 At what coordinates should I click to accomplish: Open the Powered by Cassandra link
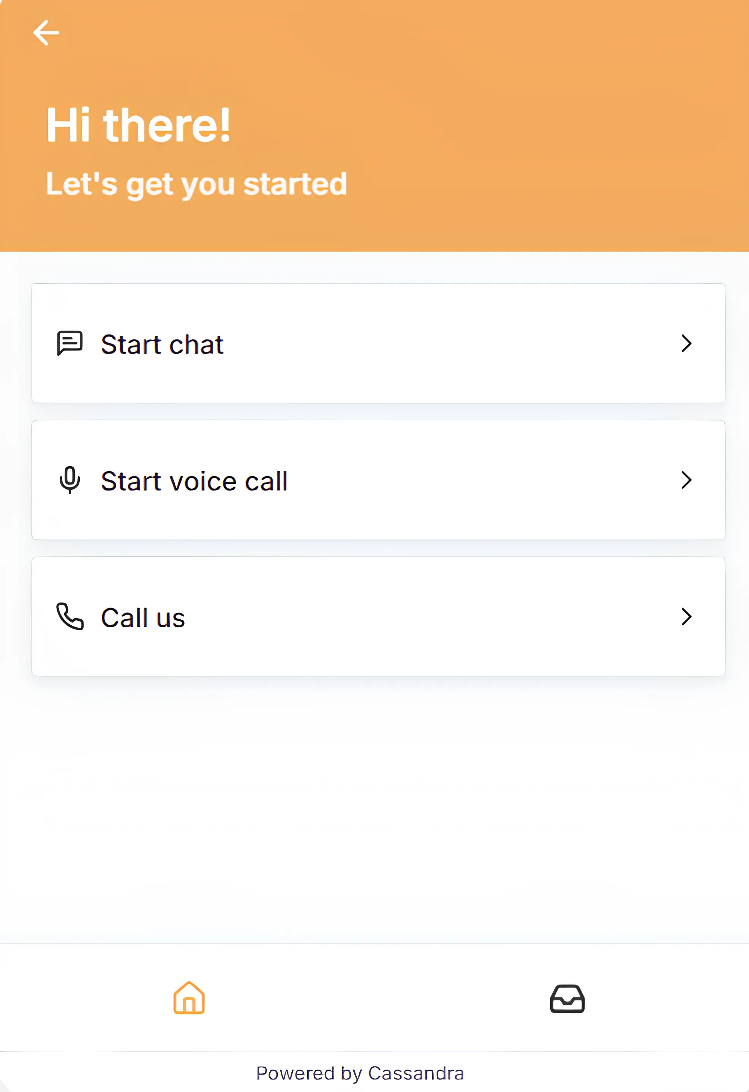coord(360,1073)
